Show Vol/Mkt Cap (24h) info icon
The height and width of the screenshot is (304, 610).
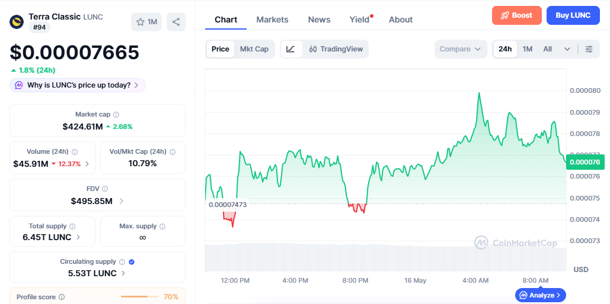click(x=173, y=152)
